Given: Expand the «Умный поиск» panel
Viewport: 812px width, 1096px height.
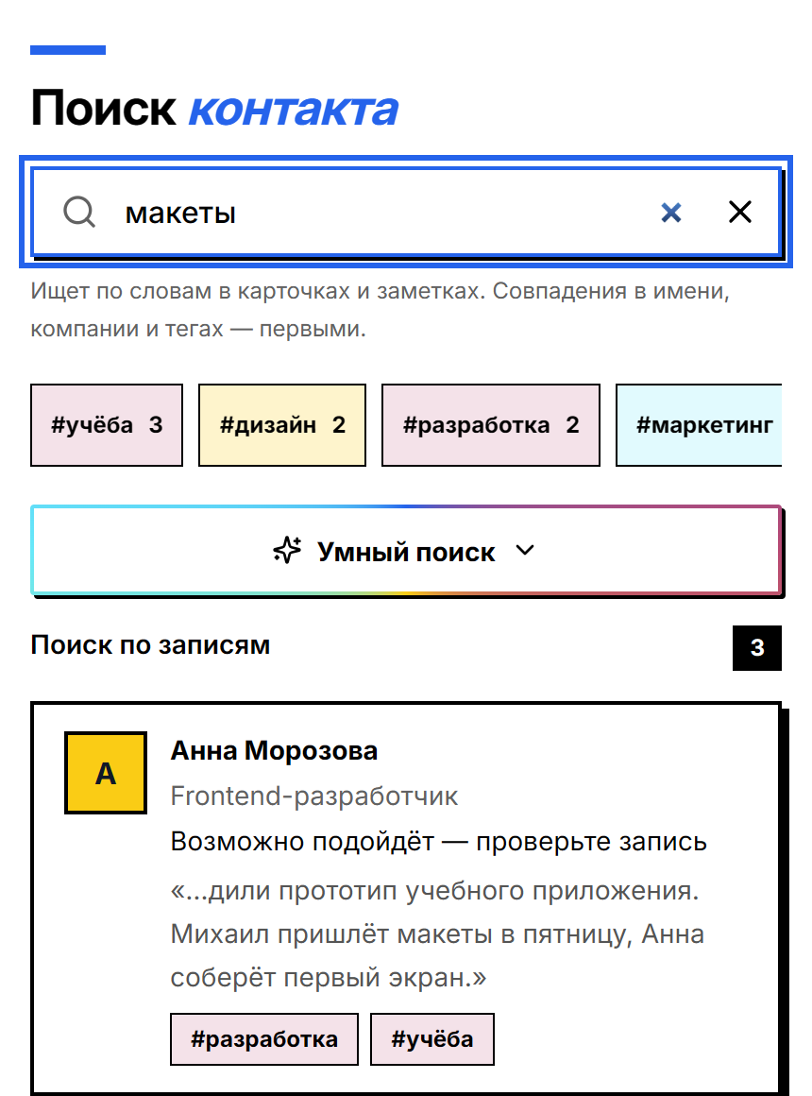Looking at the screenshot, I should coord(406,551).
